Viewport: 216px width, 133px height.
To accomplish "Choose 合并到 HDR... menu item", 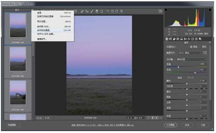I will 53,26.
